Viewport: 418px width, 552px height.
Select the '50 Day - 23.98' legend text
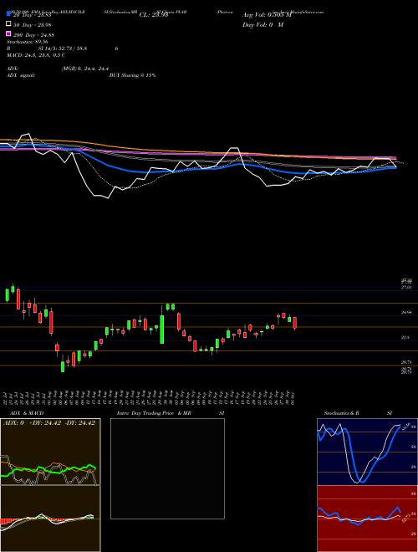(32, 24)
